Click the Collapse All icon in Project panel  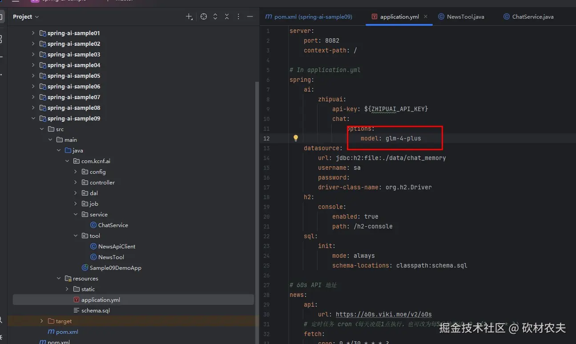click(x=227, y=16)
